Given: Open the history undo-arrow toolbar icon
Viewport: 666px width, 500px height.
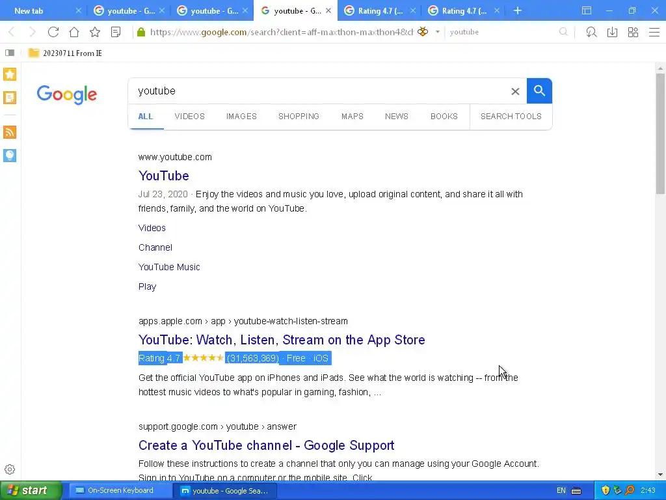Looking at the screenshot, I should [x=591, y=32].
